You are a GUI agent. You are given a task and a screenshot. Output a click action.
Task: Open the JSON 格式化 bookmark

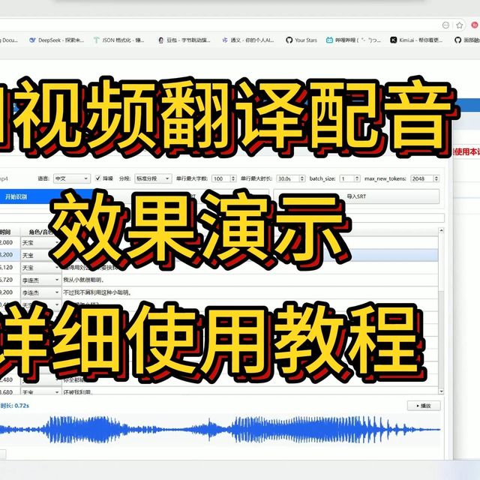(119, 40)
